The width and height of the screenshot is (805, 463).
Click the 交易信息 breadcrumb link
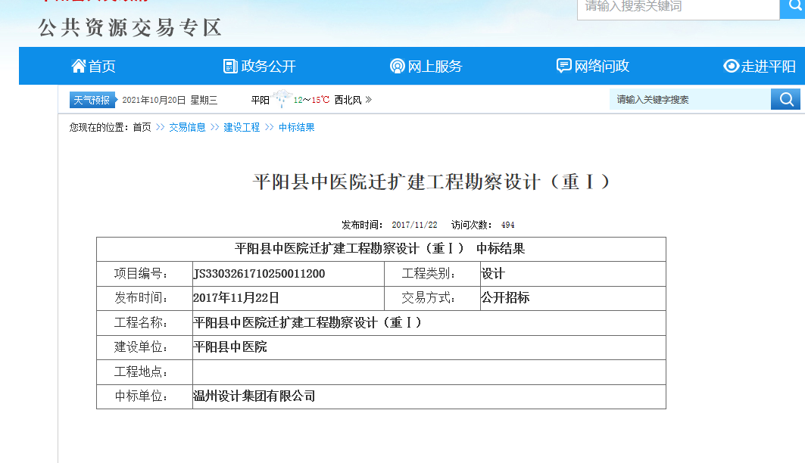click(x=187, y=127)
